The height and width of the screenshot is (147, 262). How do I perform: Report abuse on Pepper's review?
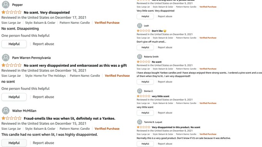coord(43,44)
